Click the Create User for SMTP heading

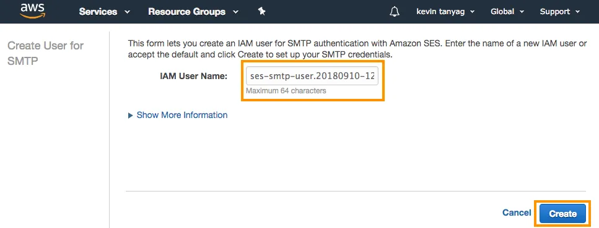(45, 53)
